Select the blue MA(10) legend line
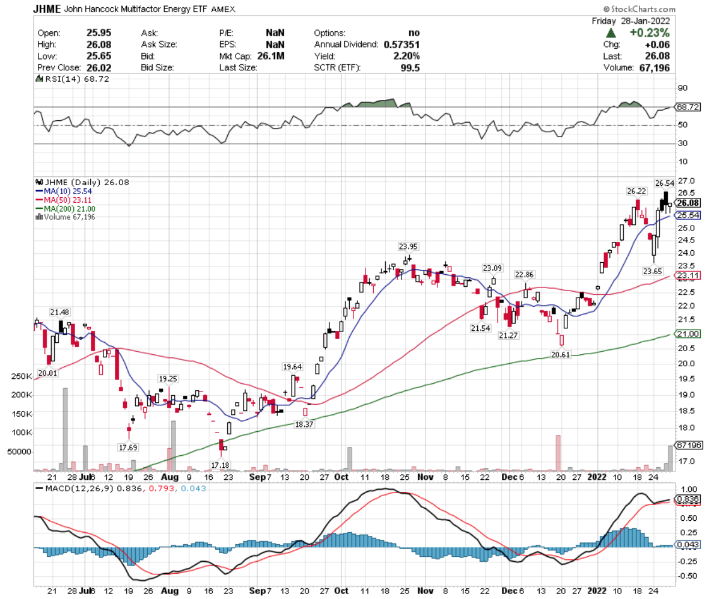 (39, 191)
